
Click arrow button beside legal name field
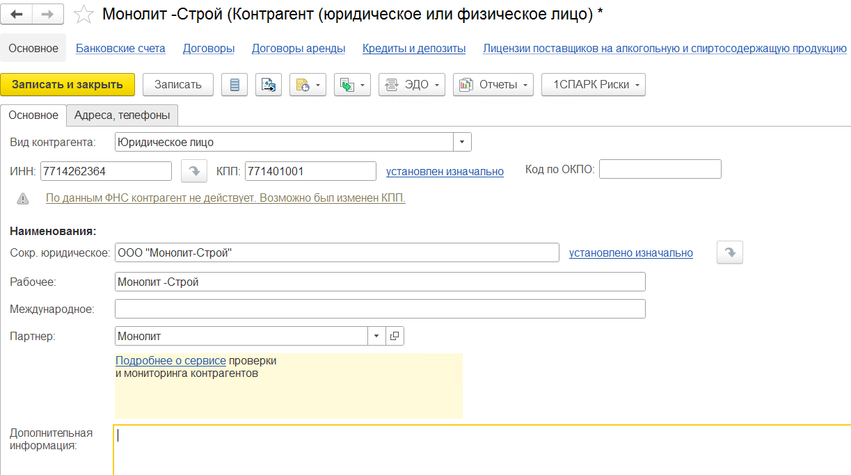point(730,253)
